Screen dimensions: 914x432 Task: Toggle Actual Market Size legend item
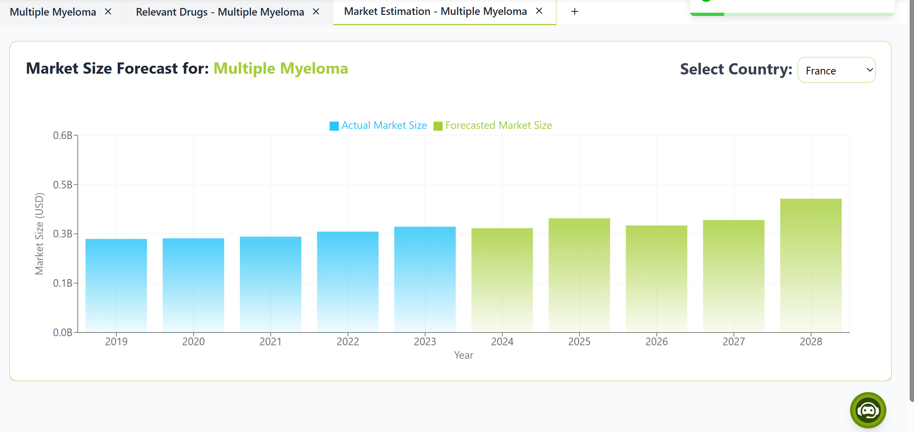(x=384, y=126)
